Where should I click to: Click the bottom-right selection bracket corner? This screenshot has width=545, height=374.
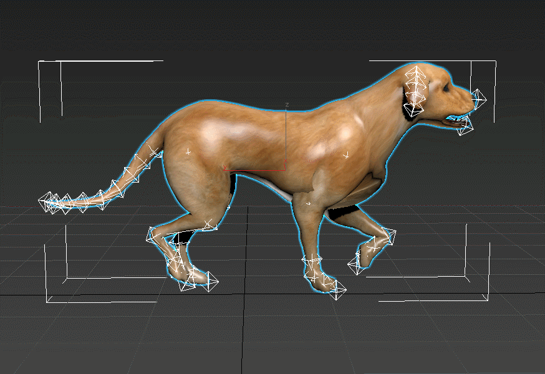[x=488, y=300]
